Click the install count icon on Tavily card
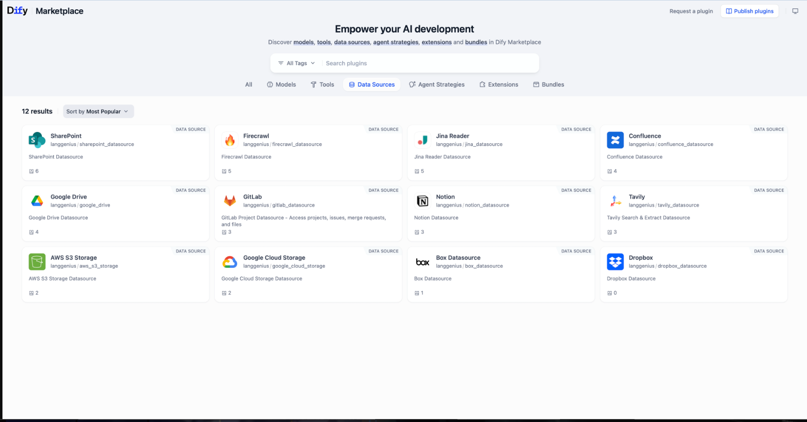 pyautogui.click(x=609, y=232)
